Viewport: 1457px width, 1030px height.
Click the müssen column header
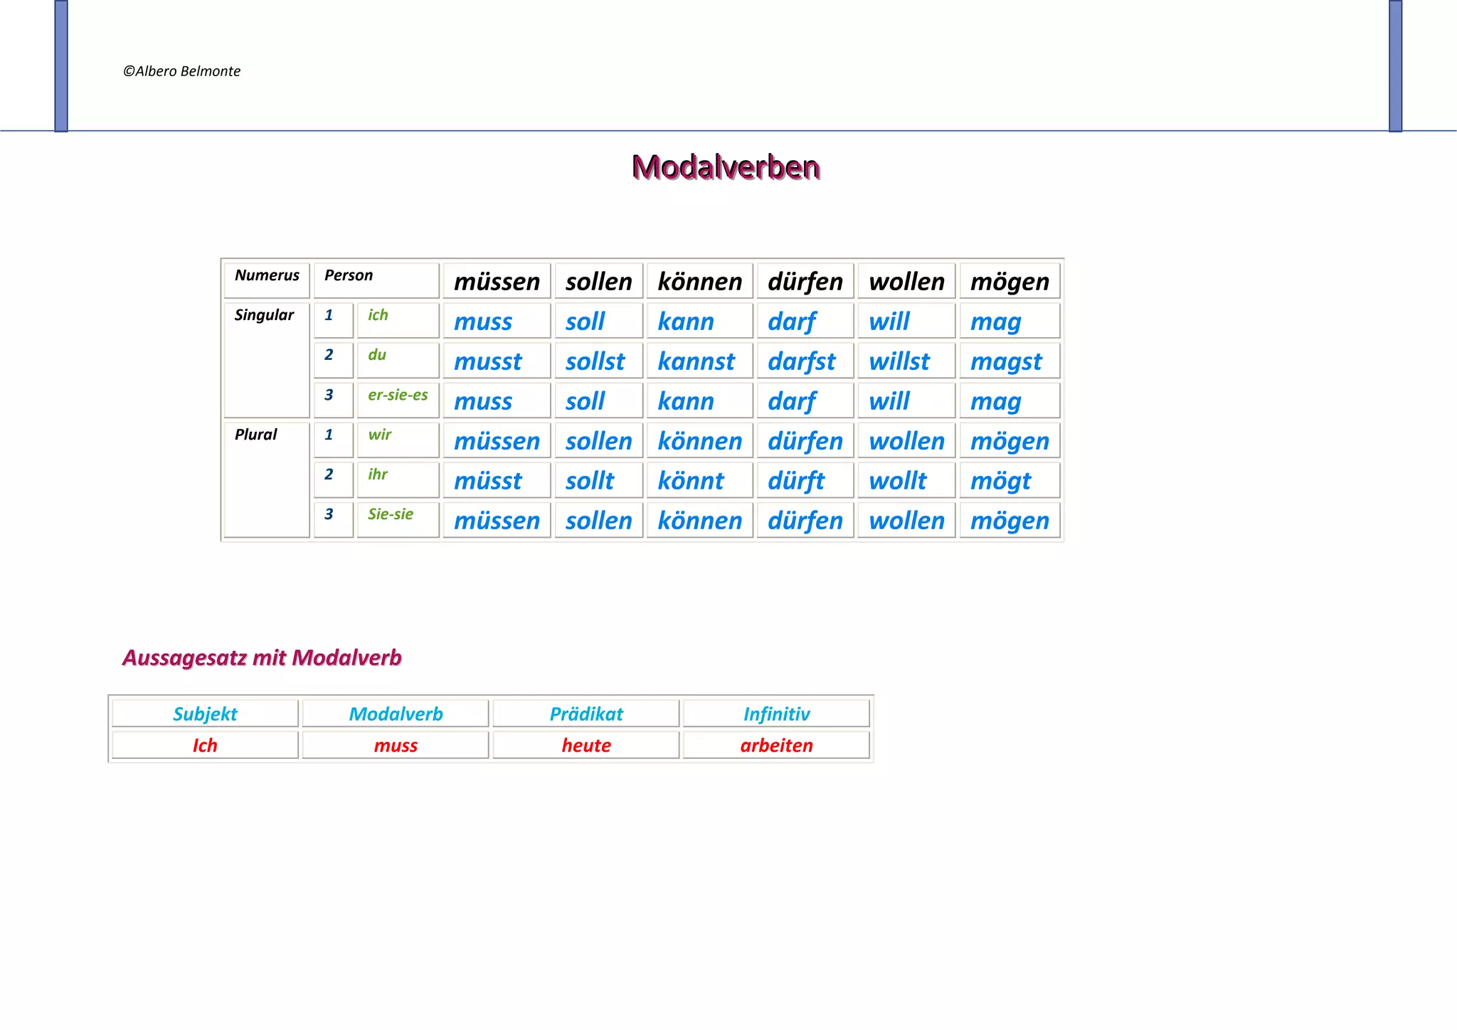click(x=497, y=282)
